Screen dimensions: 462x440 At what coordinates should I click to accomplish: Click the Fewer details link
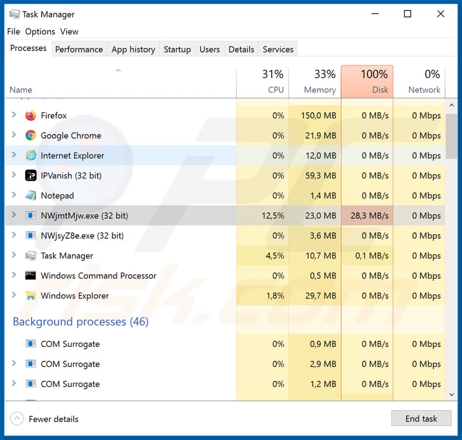point(53,419)
